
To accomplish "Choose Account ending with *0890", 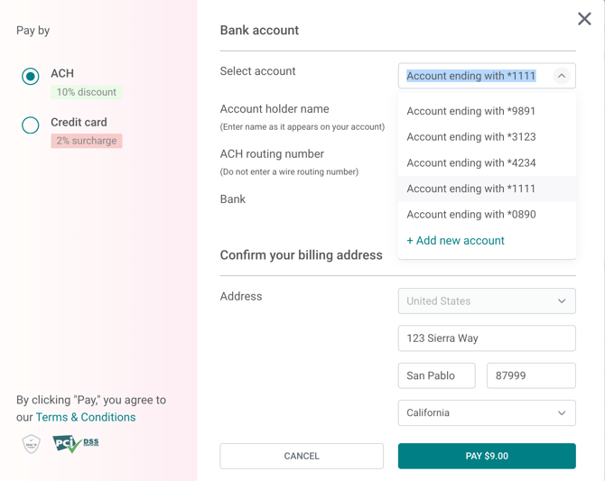I will click(471, 215).
